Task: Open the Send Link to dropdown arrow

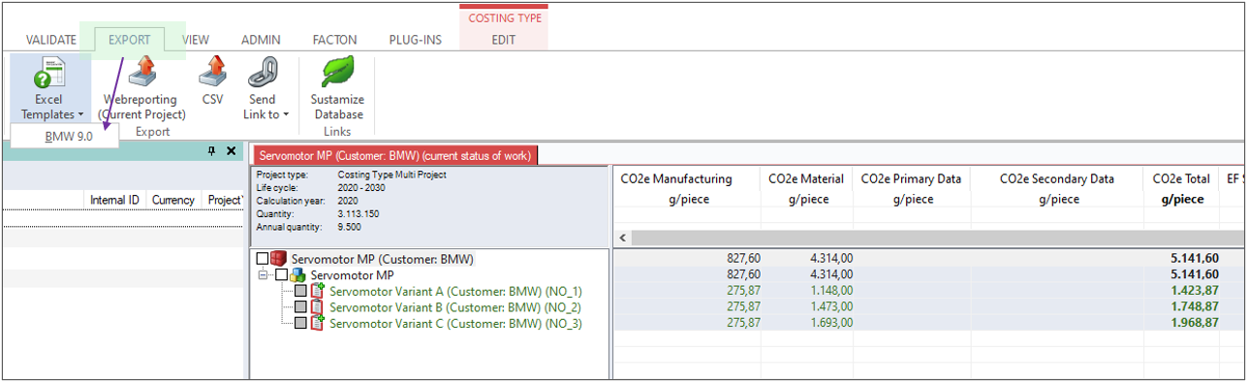Action: pos(286,114)
